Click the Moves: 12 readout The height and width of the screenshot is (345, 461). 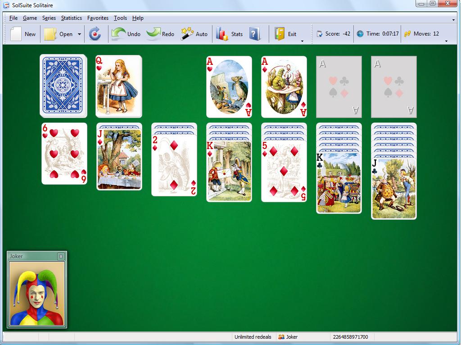426,34
